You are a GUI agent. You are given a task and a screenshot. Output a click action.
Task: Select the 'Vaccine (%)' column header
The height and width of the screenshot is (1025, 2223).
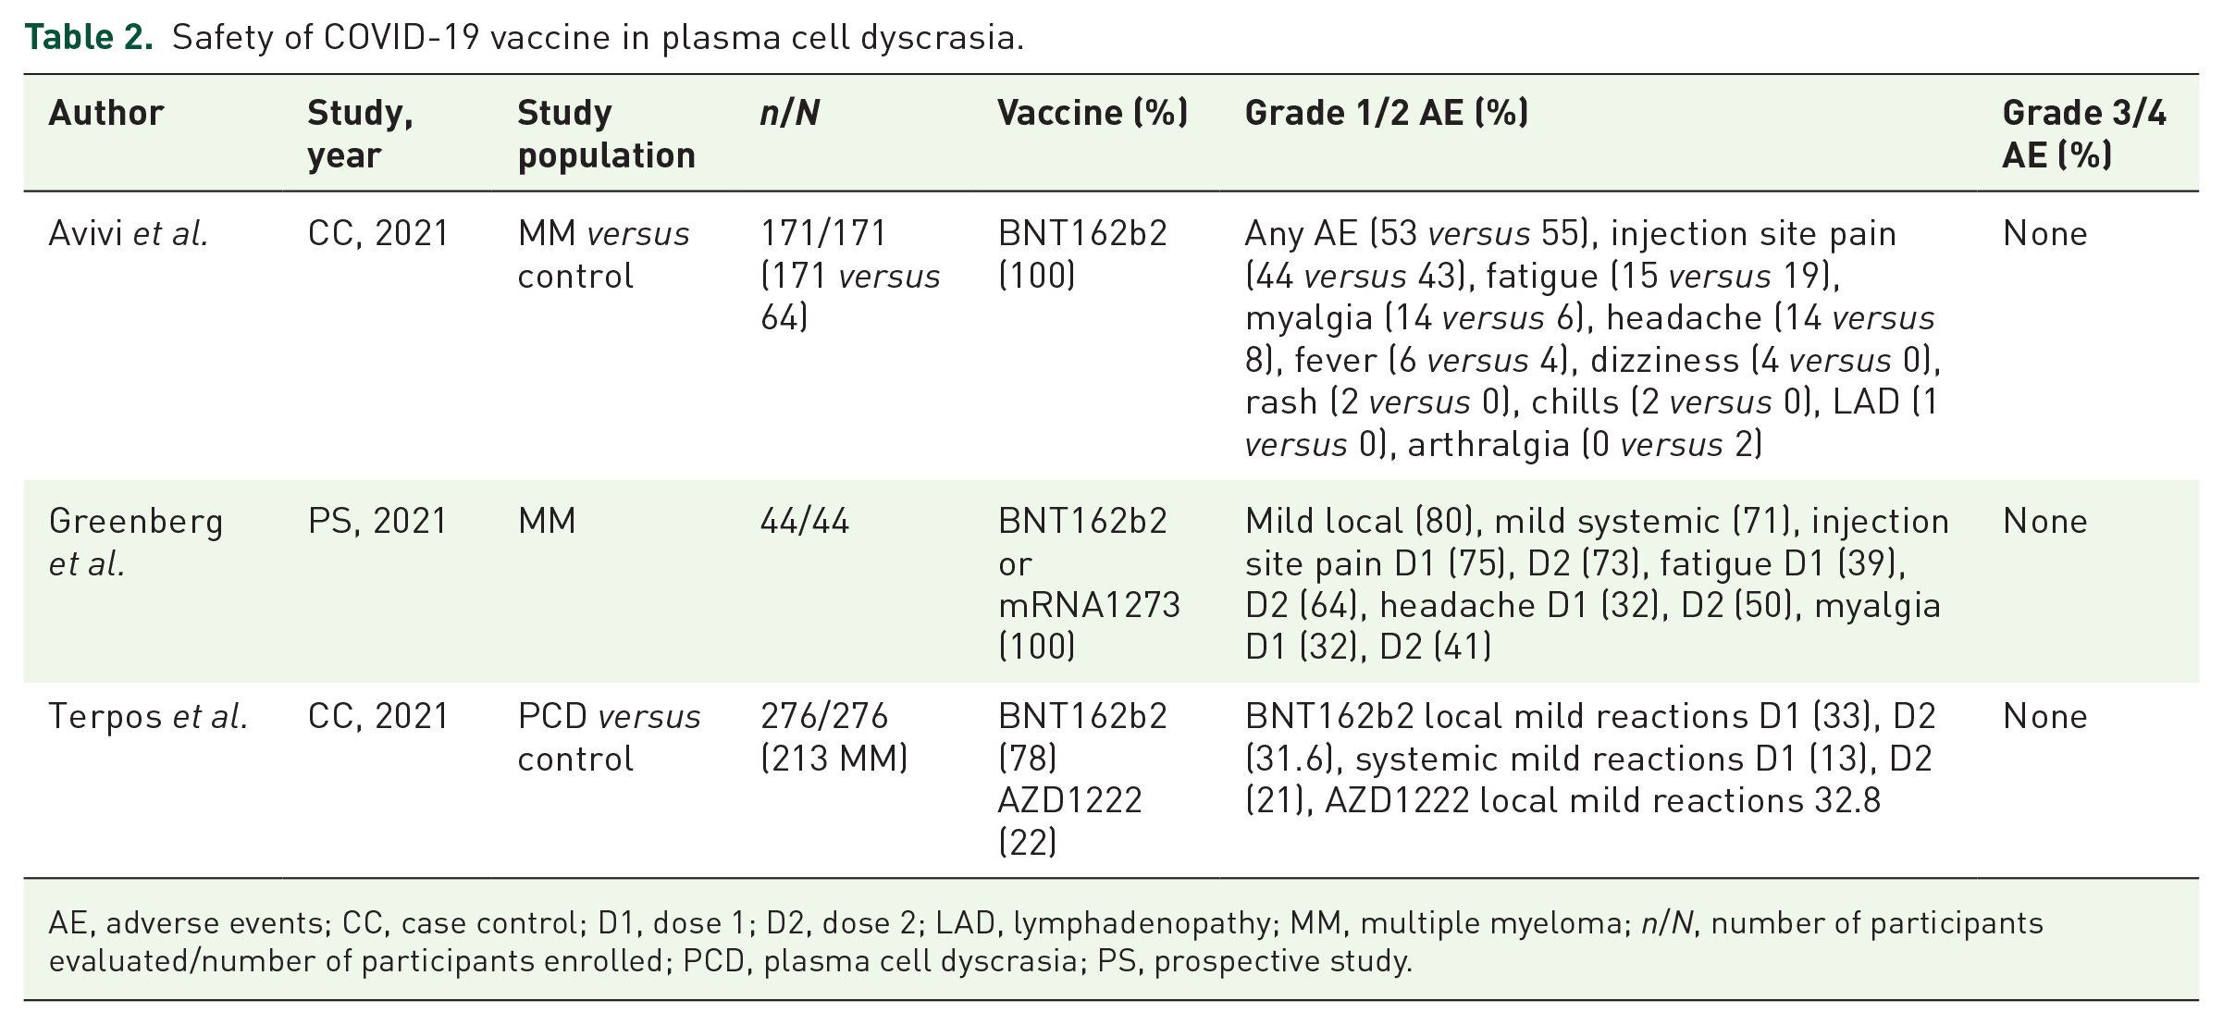[x=1093, y=113]
